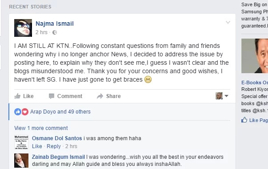Click the Robert Kiyosaki ad image
The image size is (268, 169).
255,56
